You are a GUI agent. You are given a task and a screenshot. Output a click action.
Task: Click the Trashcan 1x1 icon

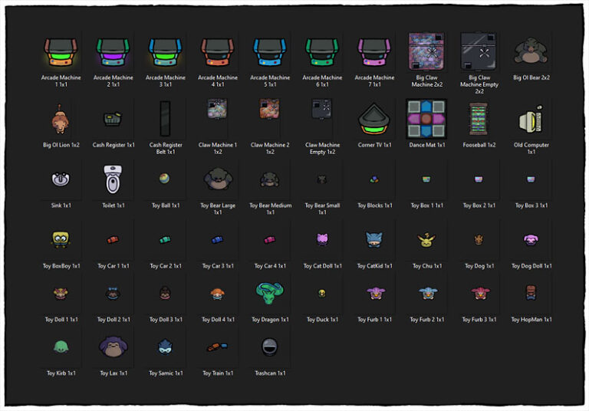[x=270, y=347]
